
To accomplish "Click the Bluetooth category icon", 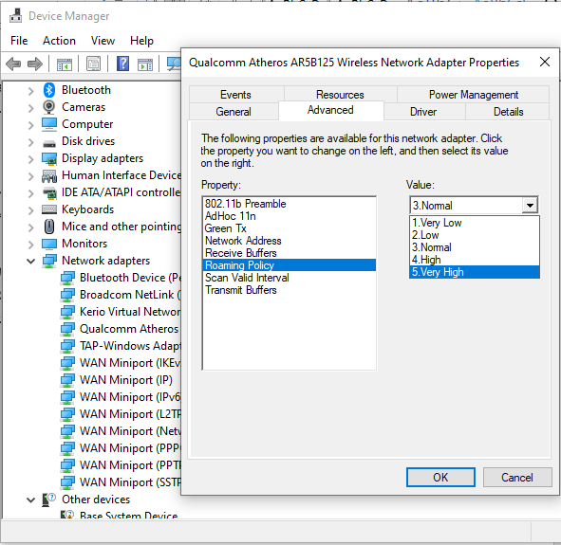I will tap(49, 90).
